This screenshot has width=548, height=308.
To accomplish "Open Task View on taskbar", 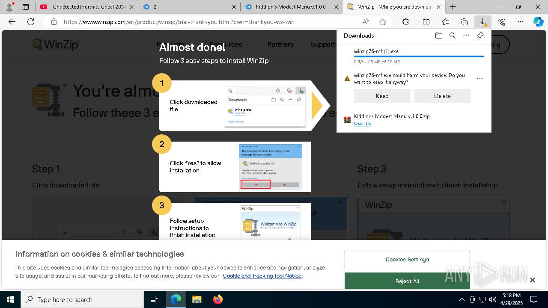I will click(154, 299).
